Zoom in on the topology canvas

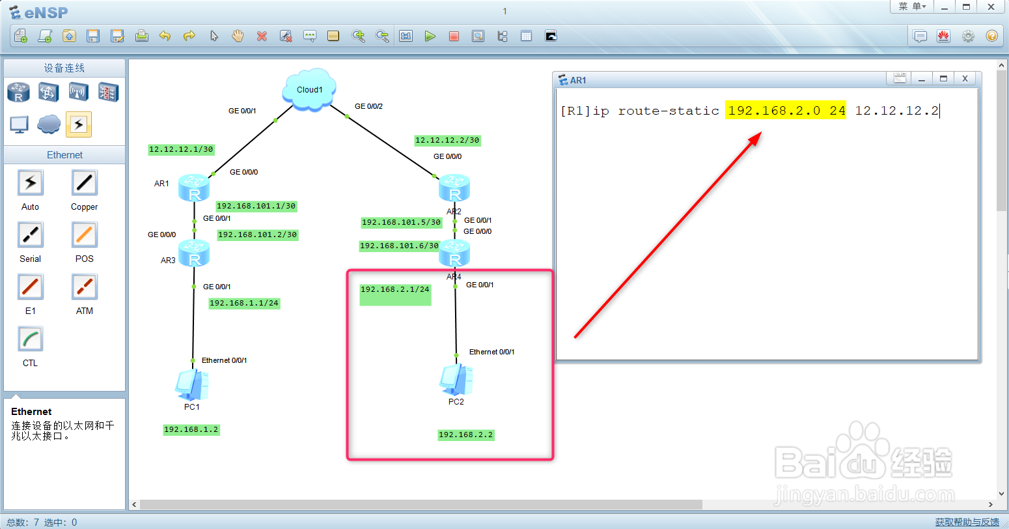[x=358, y=36]
